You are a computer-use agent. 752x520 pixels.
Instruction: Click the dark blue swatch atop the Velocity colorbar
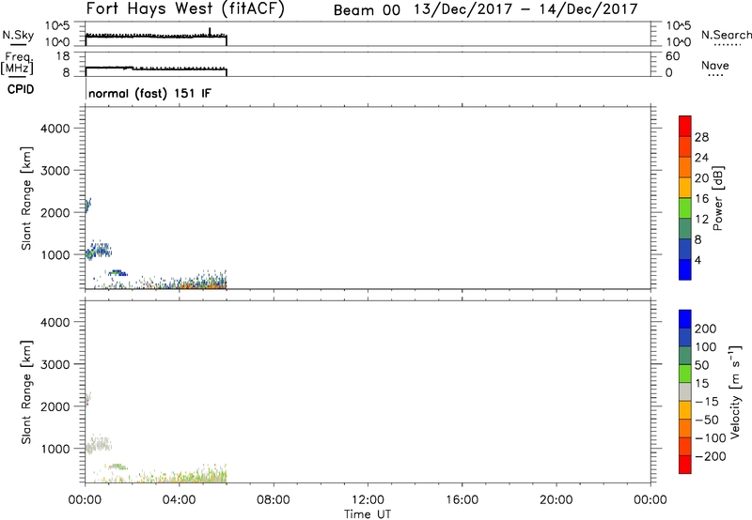(x=685, y=319)
